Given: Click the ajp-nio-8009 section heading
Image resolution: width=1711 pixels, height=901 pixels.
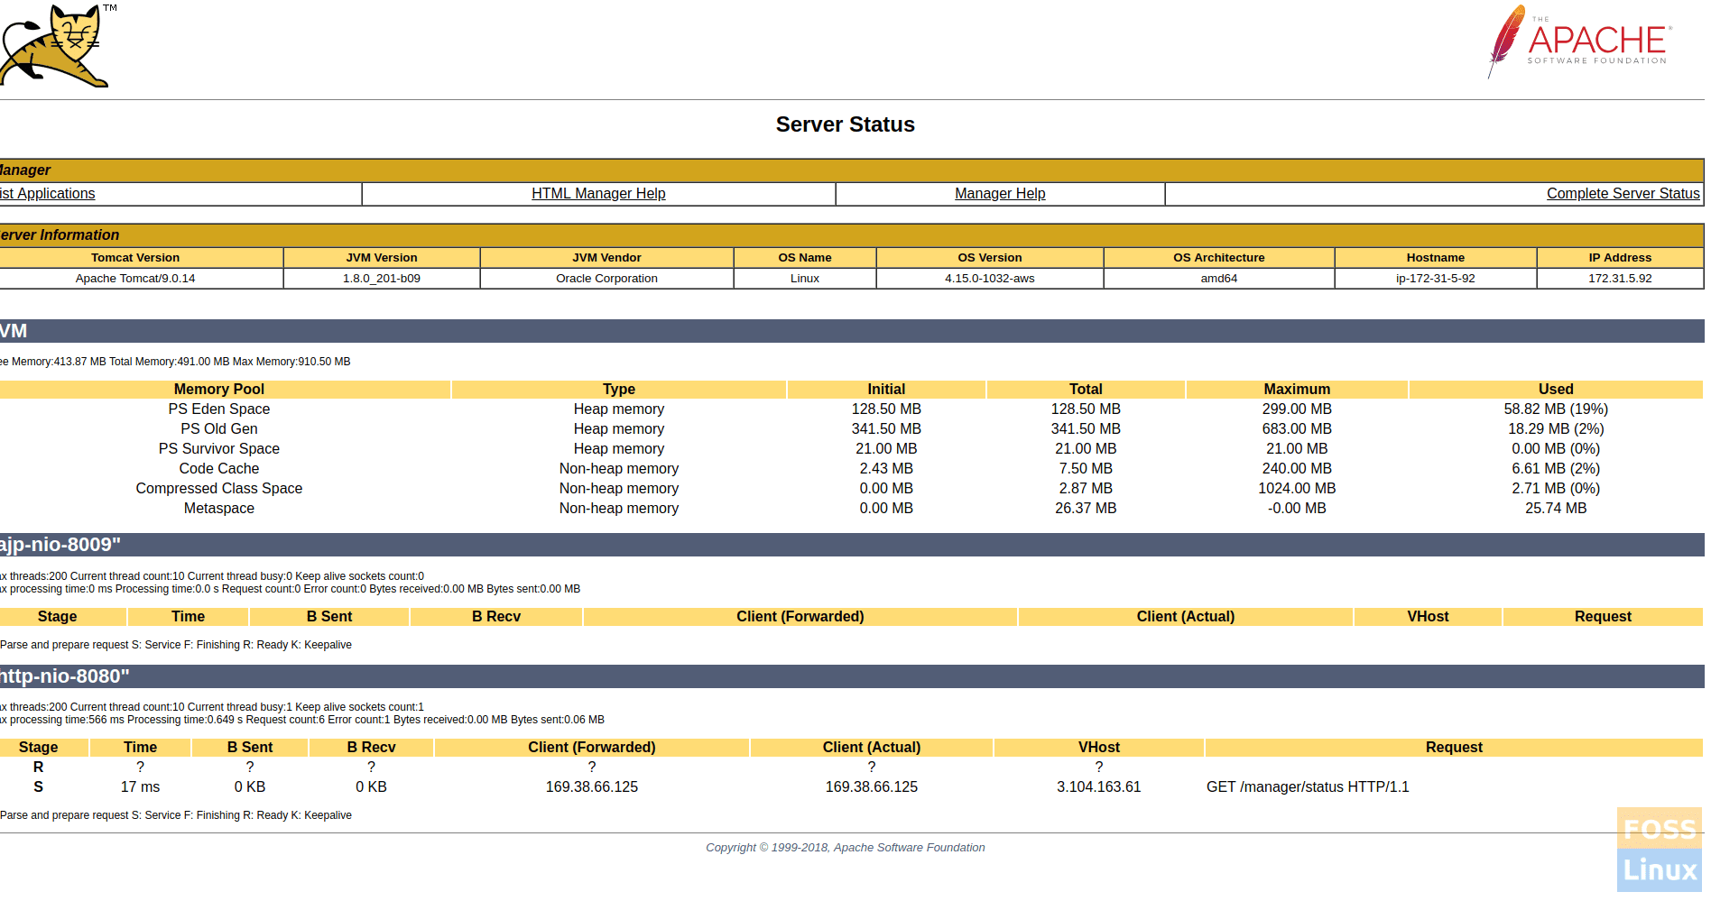Looking at the screenshot, I should [60, 545].
